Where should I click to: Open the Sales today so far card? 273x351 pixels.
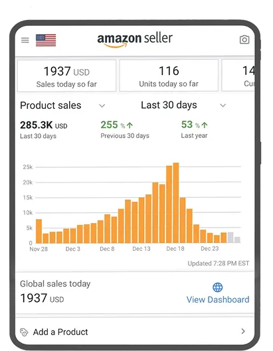[67, 76]
